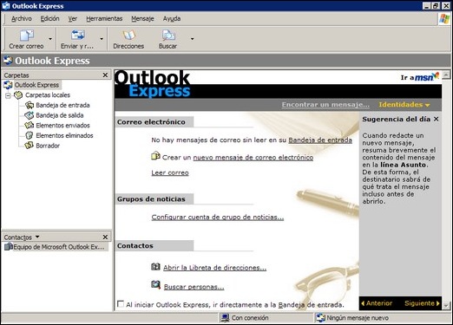Open the Identidades dropdown

404,105
